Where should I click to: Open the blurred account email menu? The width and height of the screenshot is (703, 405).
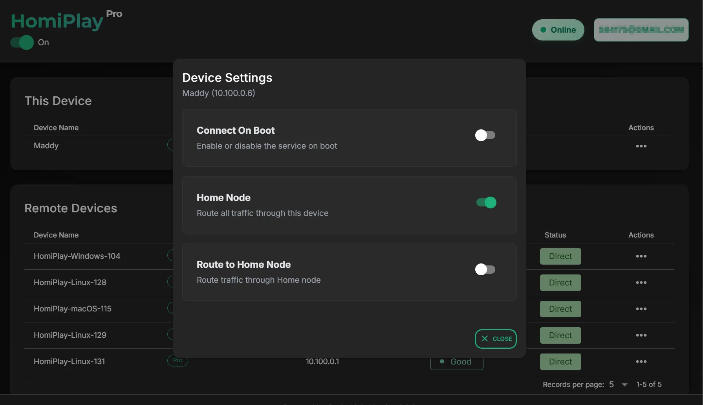641,30
